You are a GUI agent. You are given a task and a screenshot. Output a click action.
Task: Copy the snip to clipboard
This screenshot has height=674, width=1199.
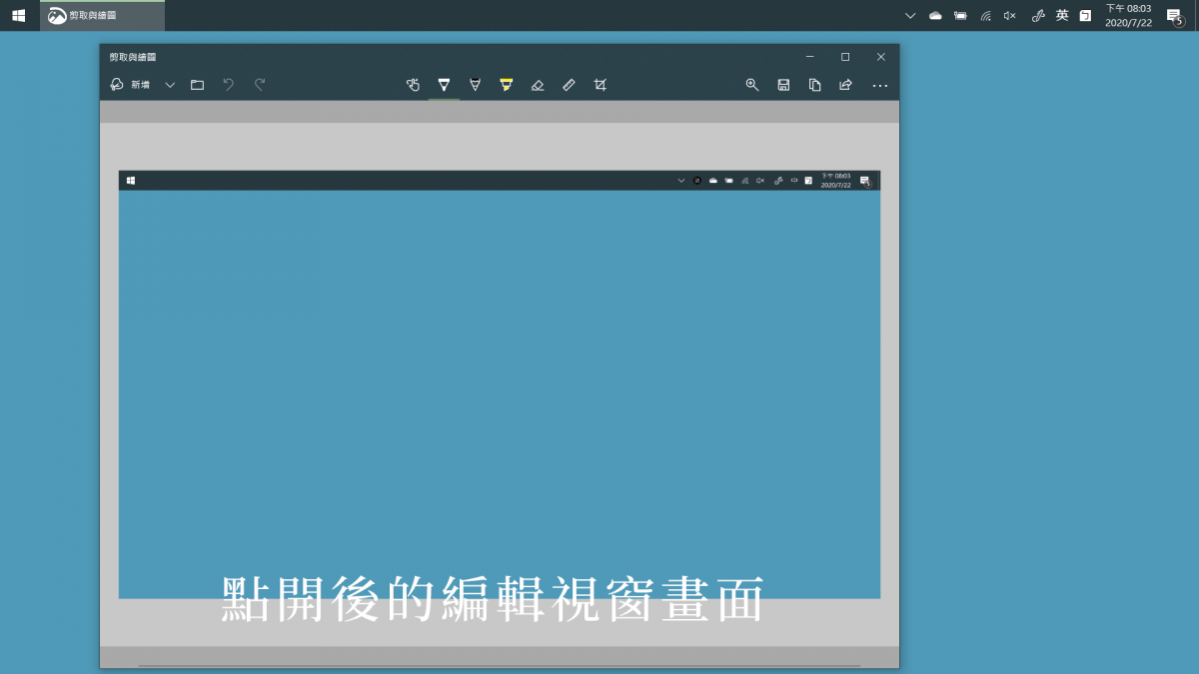click(814, 85)
